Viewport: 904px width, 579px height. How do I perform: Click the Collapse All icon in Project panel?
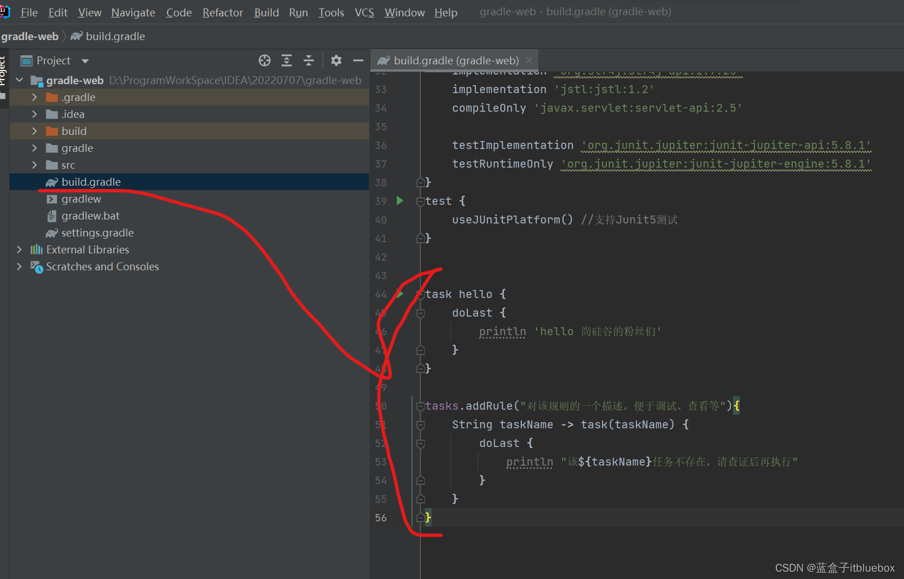coord(309,60)
